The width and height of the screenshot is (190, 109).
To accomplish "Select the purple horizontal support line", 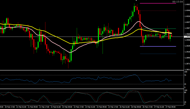I will tap(157, 46).
